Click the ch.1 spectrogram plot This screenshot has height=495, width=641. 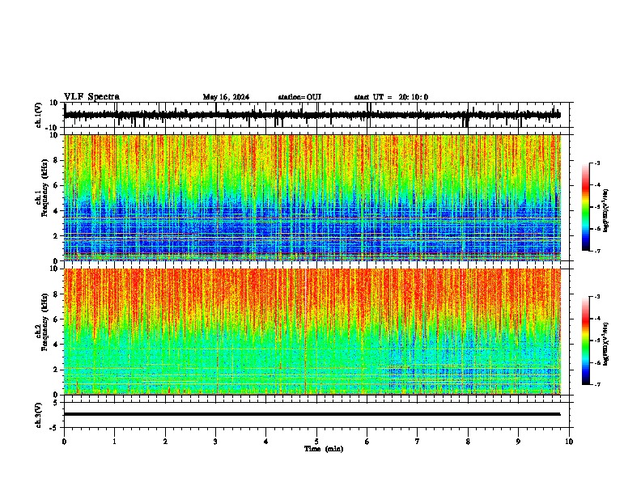[312, 197]
